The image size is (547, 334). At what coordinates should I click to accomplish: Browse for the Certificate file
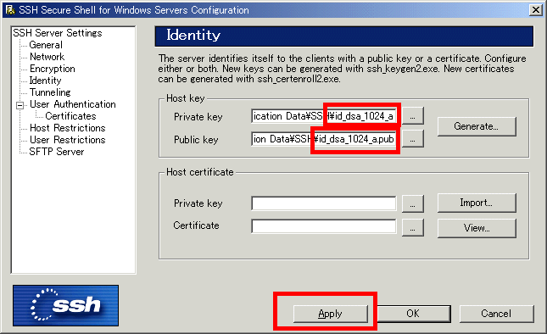pos(413,228)
